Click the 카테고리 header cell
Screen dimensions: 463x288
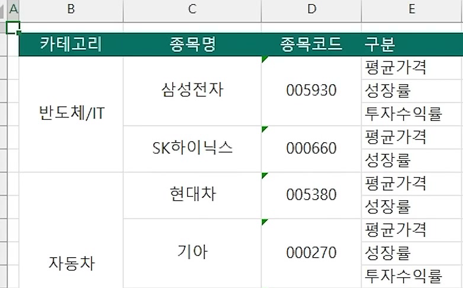pos(71,44)
